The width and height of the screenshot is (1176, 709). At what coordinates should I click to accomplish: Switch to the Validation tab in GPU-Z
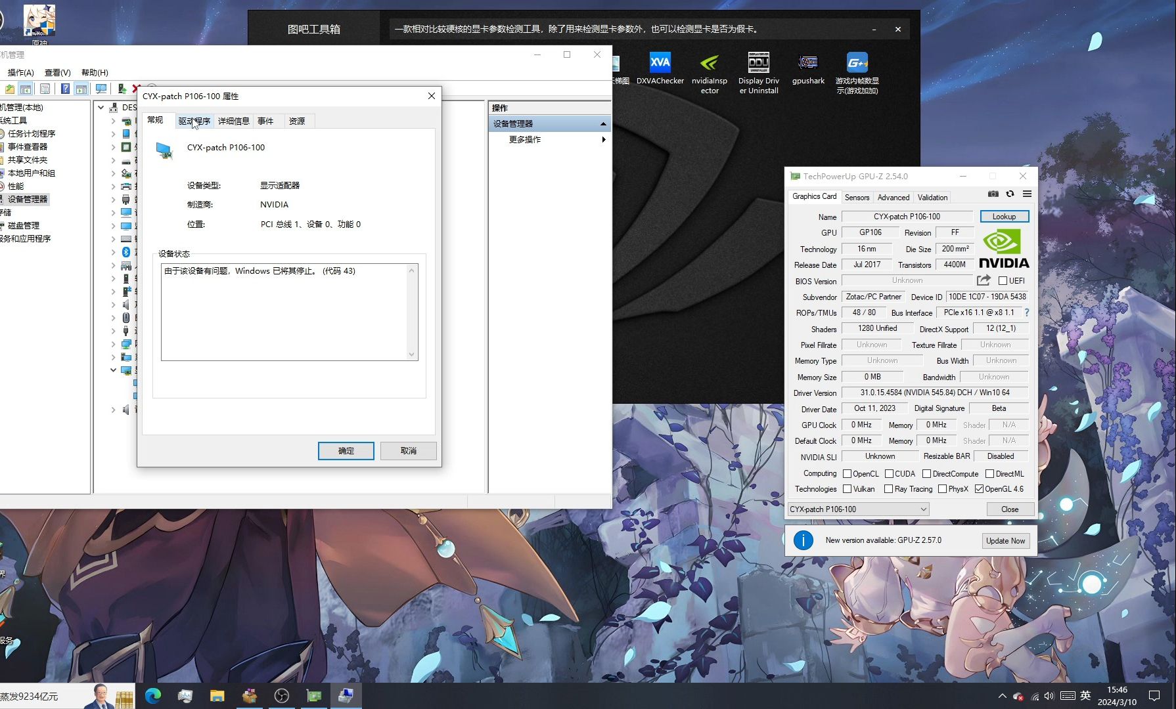[x=932, y=197]
